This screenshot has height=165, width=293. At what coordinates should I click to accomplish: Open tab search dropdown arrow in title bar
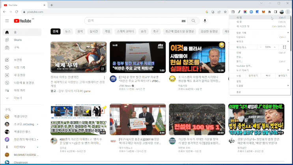(261, 3)
